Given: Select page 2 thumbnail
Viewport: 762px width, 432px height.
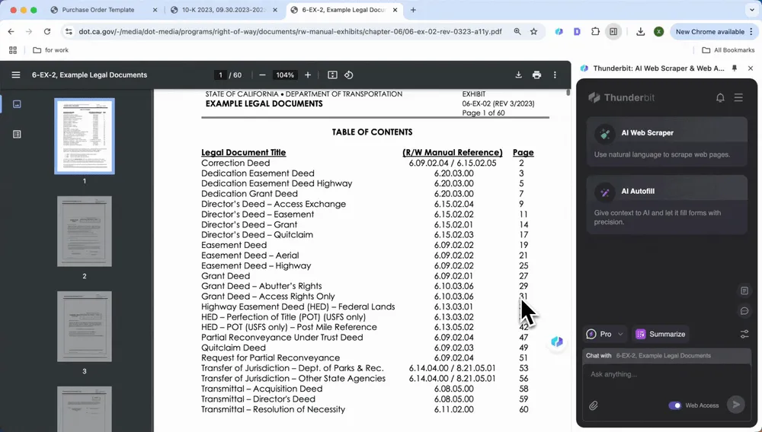Looking at the screenshot, I should click(x=85, y=231).
